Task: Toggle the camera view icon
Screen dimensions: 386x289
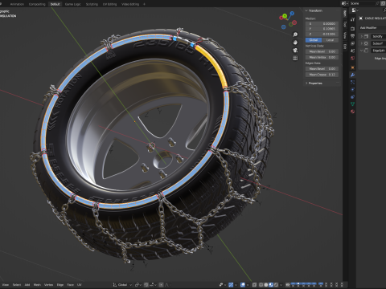Action: coord(295,50)
